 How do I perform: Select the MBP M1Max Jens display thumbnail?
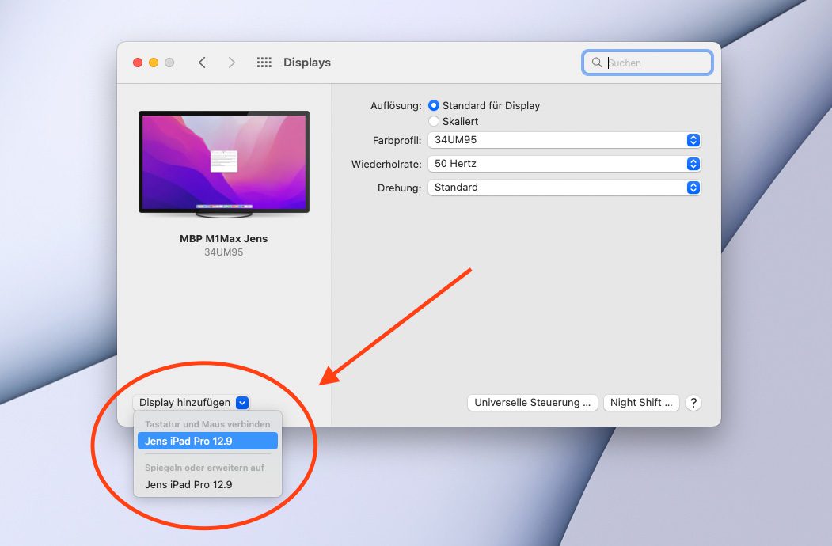click(224, 165)
